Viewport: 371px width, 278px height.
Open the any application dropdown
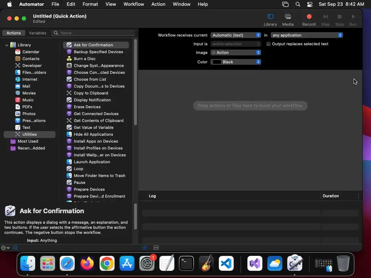point(307,35)
